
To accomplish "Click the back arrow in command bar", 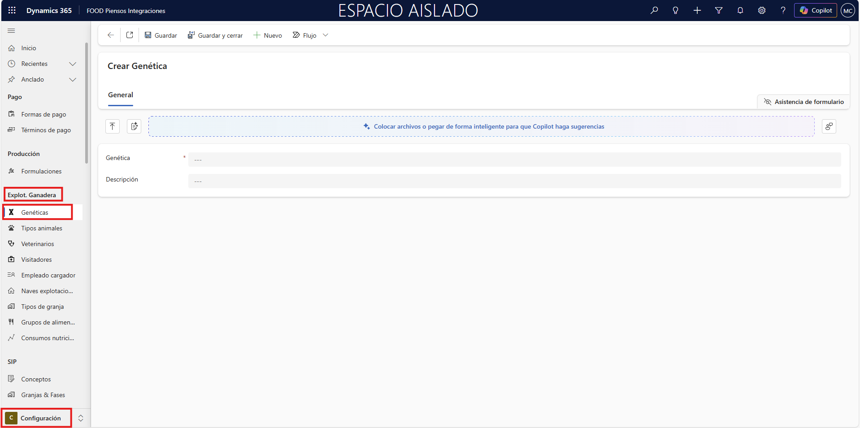I will click(111, 35).
